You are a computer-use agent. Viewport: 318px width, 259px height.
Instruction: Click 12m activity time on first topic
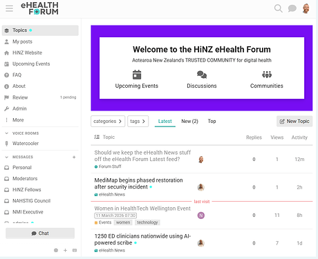299,160
